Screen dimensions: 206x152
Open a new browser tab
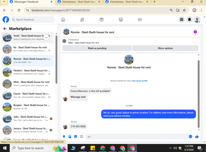[154, 2]
